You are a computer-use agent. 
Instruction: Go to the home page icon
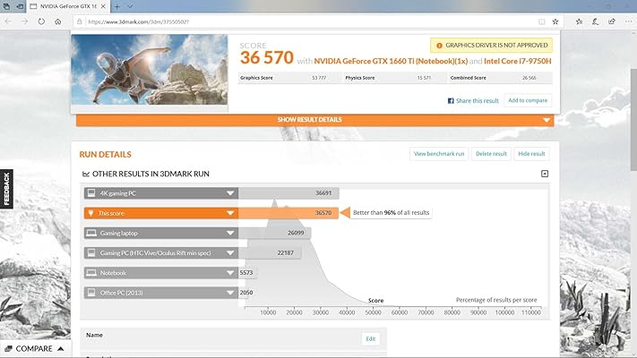pos(58,21)
